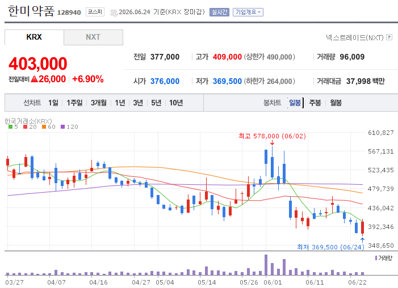Click the 348,650 price axis label
Viewport: 398px width, 288px height.
(x=381, y=245)
